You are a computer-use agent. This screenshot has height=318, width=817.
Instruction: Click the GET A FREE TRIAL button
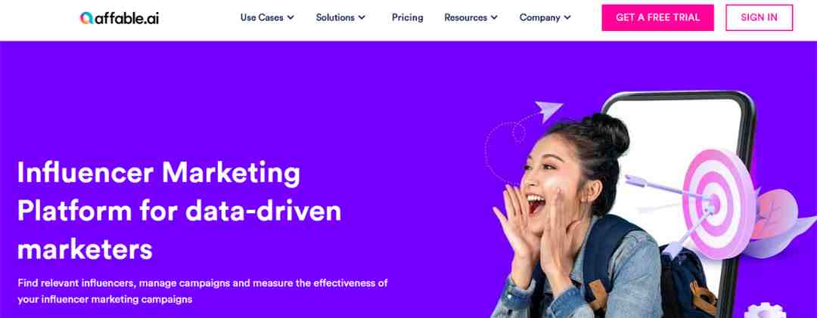pyautogui.click(x=657, y=17)
